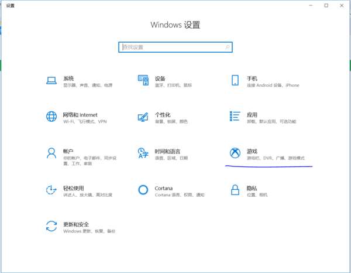Click the Cortana 语言 description text
351x273 pixels.
[180, 194]
